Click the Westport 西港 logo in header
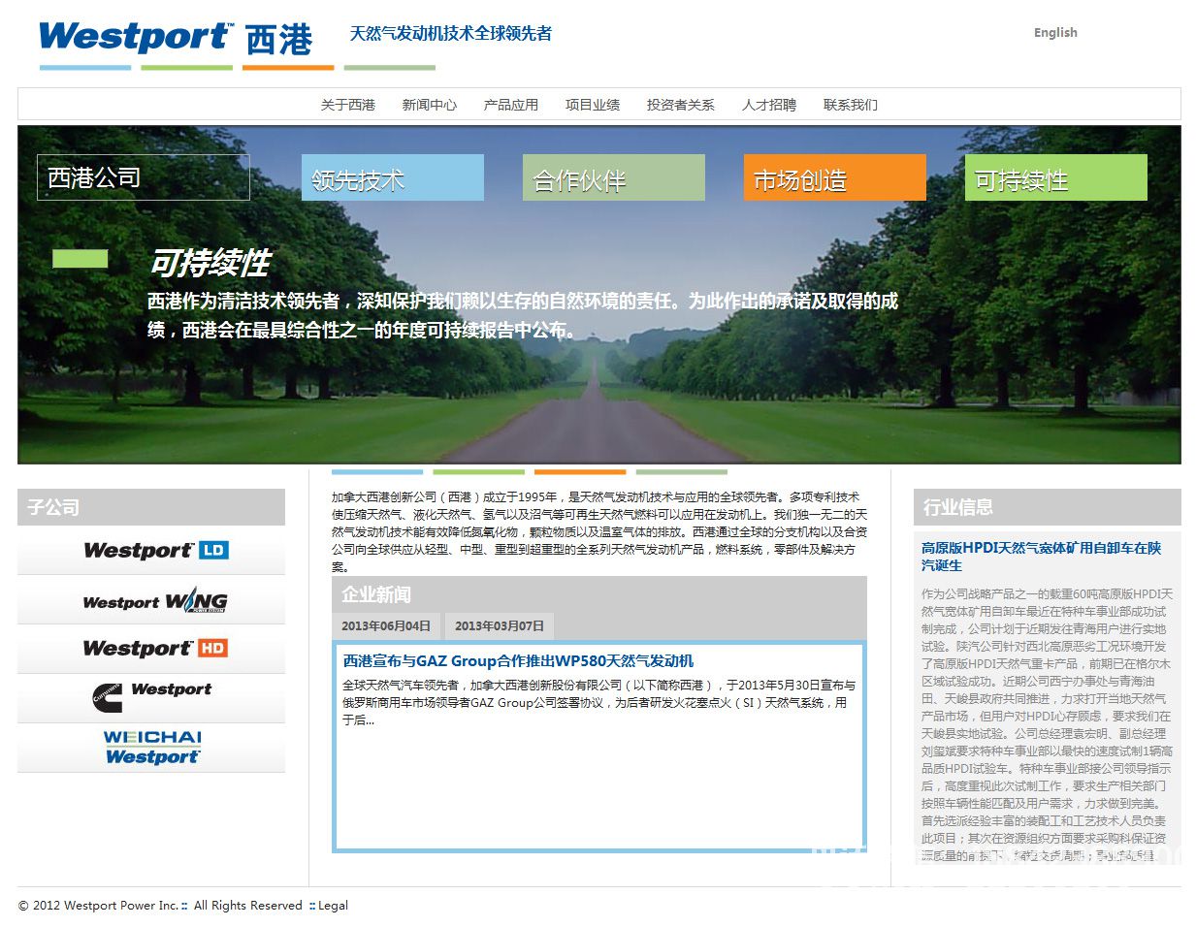 [176, 39]
